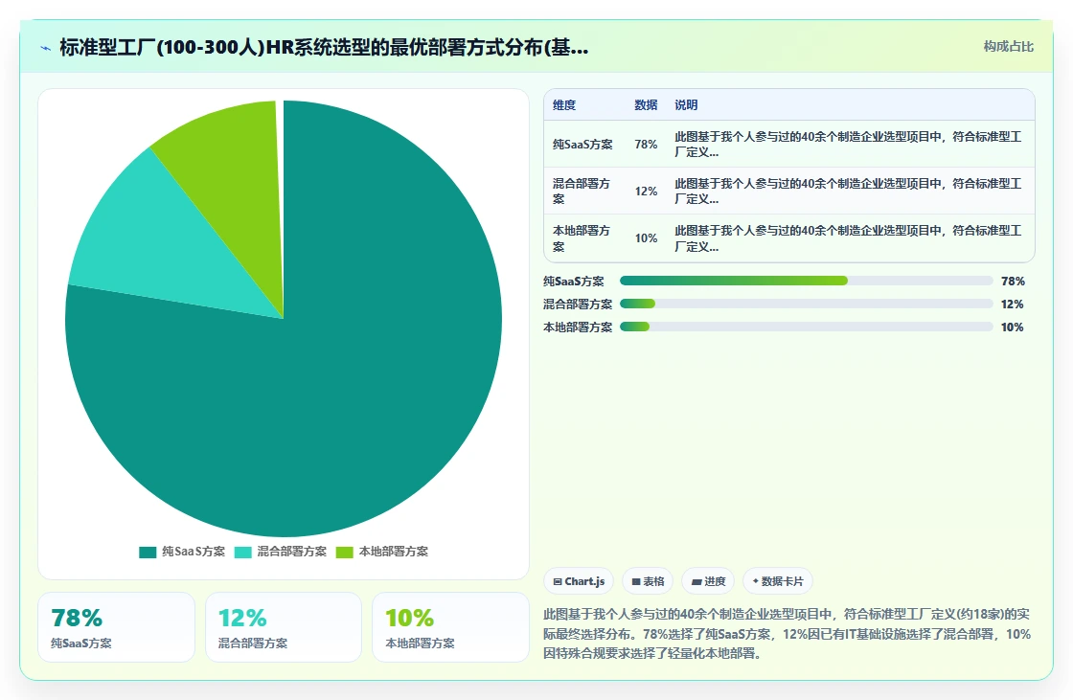Click the 78% 纯SaaS方案 stat card
The image size is (1073, 700).
(116, 627)
